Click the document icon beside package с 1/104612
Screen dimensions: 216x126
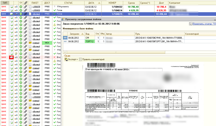click(30, 10)
